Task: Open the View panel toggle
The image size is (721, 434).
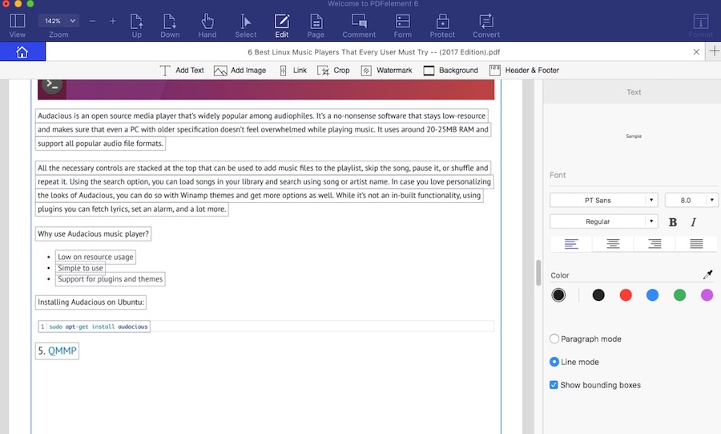Action: tap(18, 26)
